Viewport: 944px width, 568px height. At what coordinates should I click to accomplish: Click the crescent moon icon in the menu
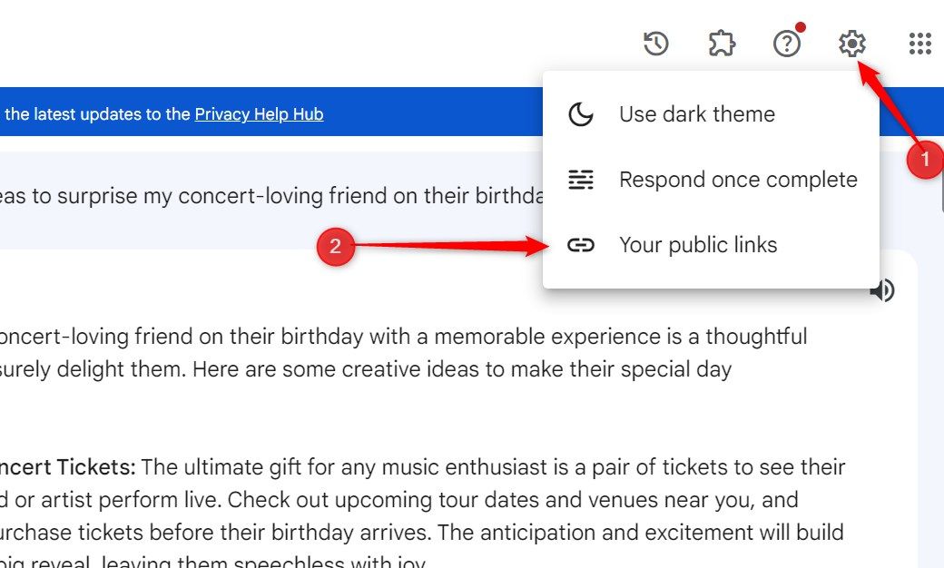[x=580, y=113]
